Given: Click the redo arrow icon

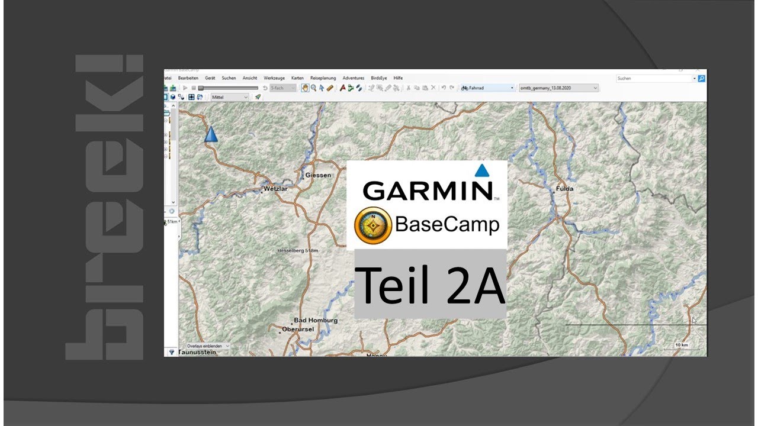Looking at the screenshot, I should [452, 88].
